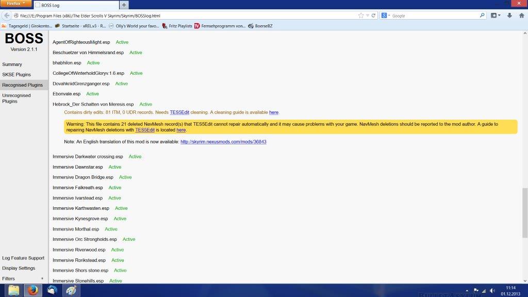The image size is (528, 297).
Task: Open the new tab plus button
Action: coord(124,5)
